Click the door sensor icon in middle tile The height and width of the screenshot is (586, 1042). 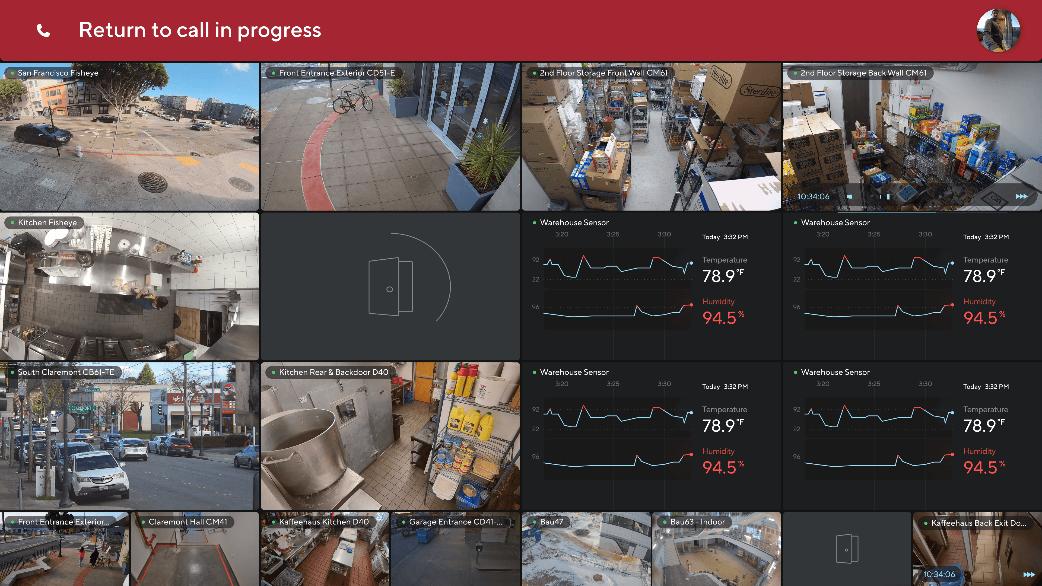pos(390,286)
